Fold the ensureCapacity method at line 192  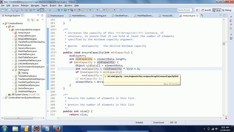click(x=56, y=52)
